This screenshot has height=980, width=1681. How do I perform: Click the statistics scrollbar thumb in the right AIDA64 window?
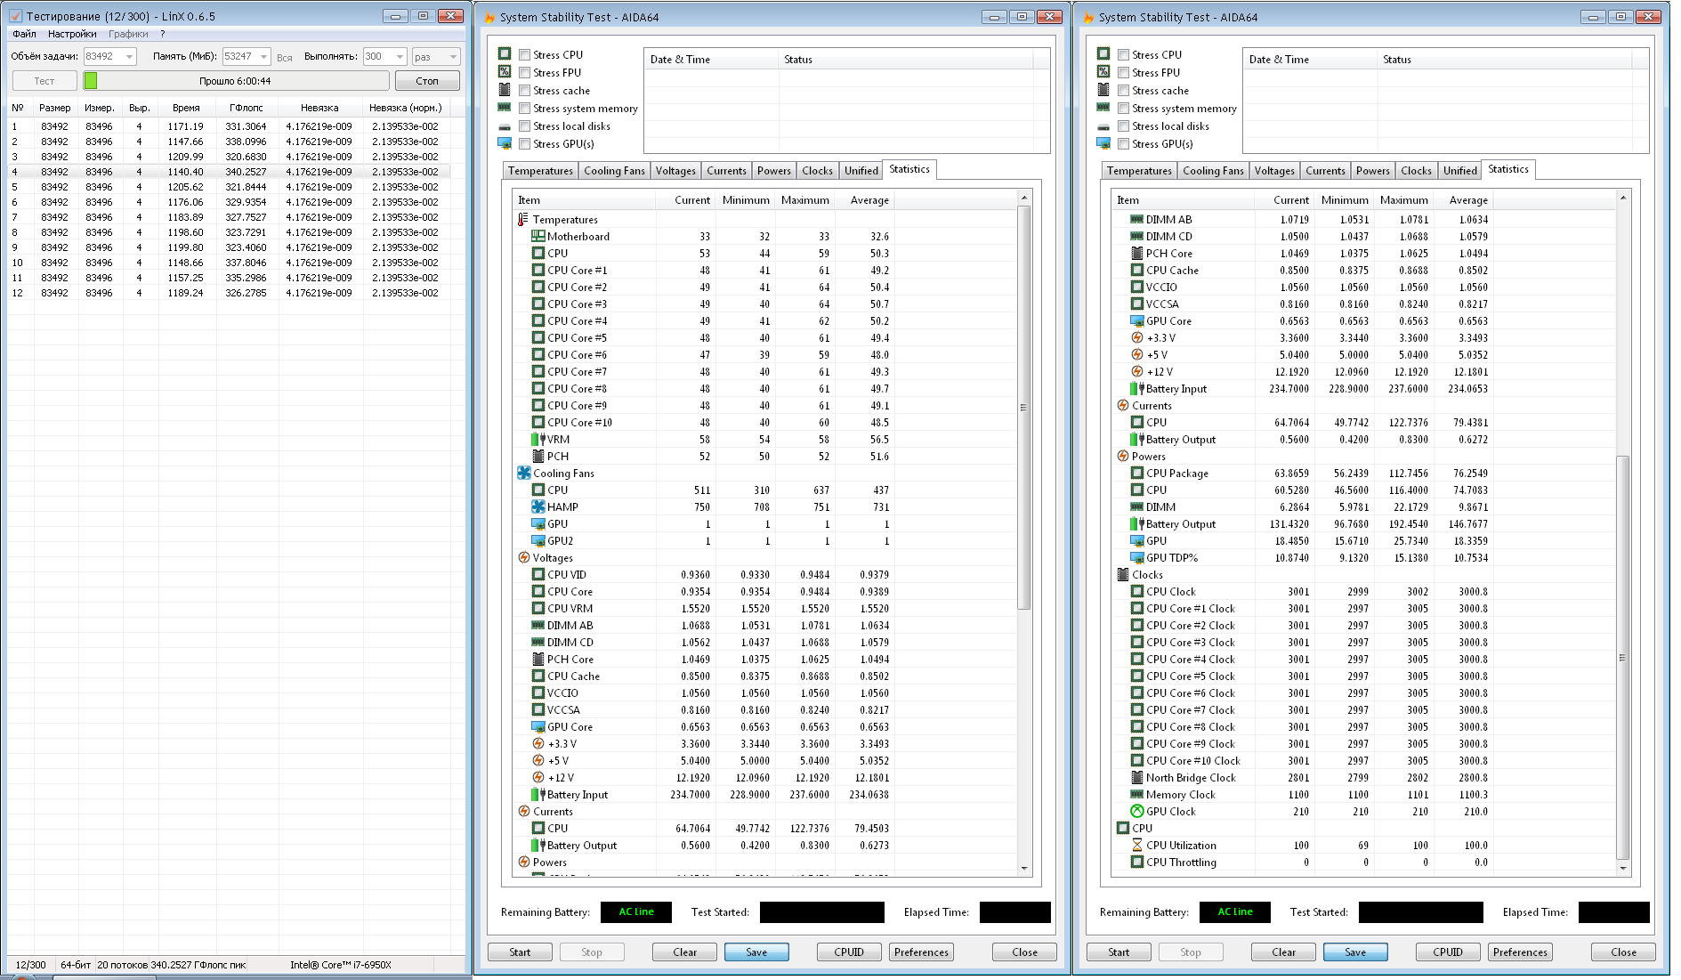pos(1622,658)
